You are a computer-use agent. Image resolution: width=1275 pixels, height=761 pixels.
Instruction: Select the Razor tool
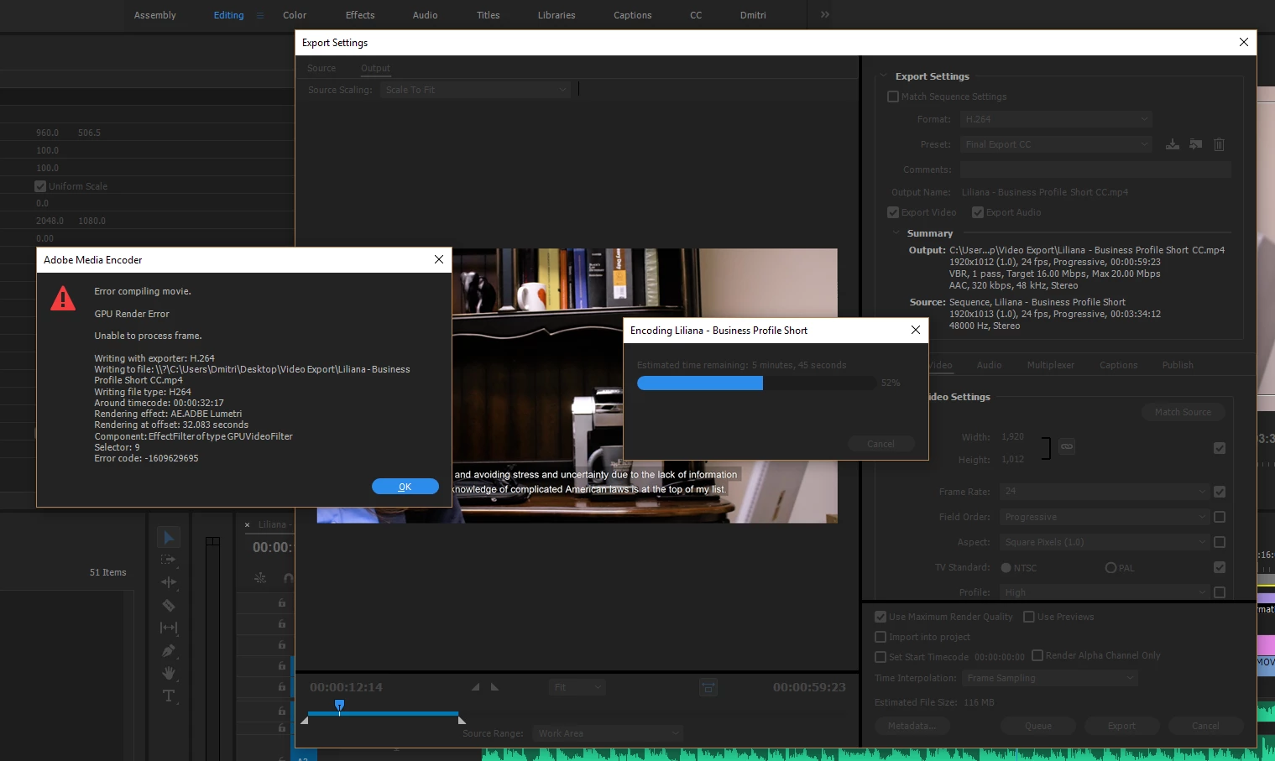[x=168, y=605]
